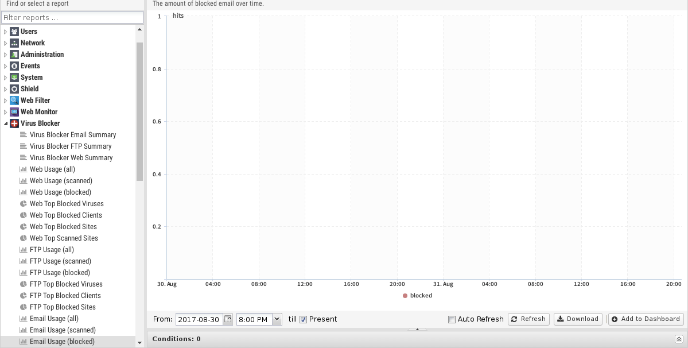
Task: Click the Filter reports search field
Action: (72, 18)
